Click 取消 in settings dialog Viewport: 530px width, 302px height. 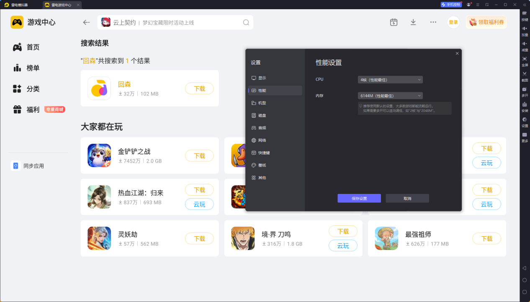[x=407, y=198]
